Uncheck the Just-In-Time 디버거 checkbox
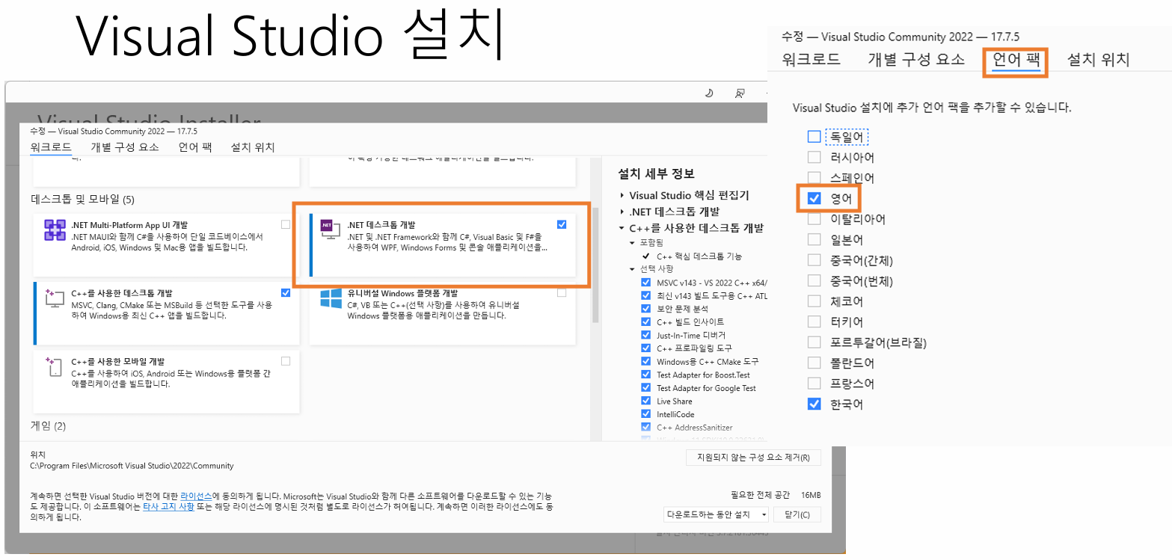Viewport: 1172px width, 560px height. (646, 335)
